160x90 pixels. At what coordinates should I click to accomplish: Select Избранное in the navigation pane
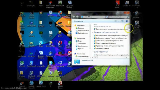(79, 25)
